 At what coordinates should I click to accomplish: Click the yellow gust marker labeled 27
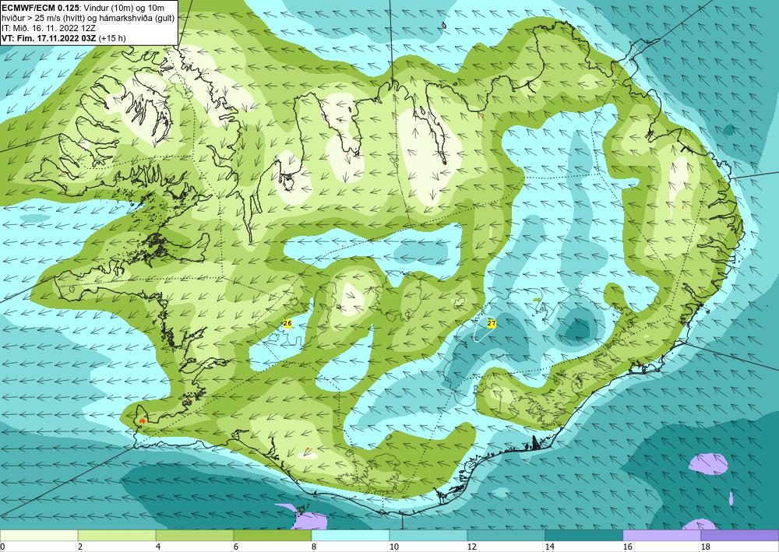click(492, 324)
